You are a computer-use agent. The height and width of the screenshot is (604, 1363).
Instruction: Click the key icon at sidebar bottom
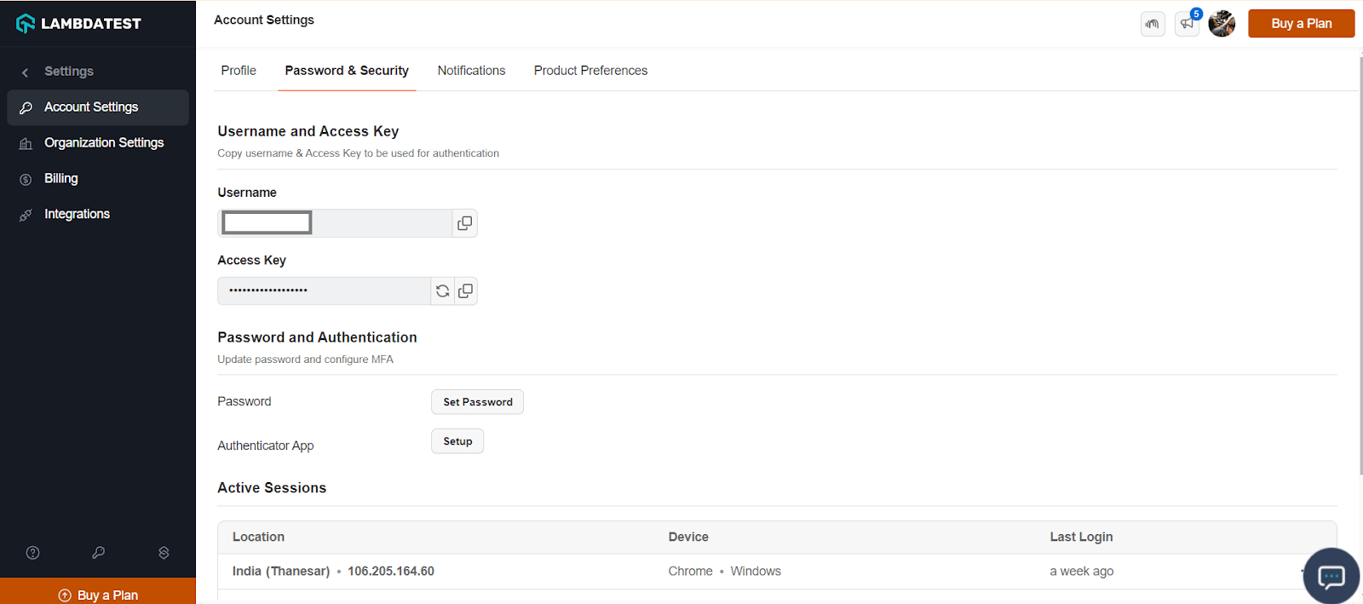tap(99, 553)
